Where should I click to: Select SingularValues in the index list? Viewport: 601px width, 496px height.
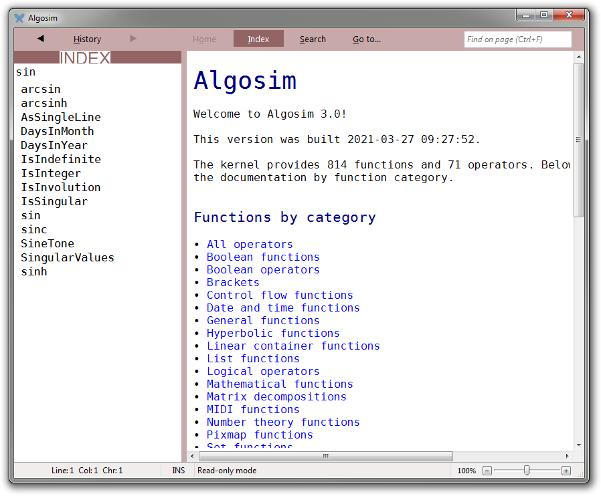[68, 257]
